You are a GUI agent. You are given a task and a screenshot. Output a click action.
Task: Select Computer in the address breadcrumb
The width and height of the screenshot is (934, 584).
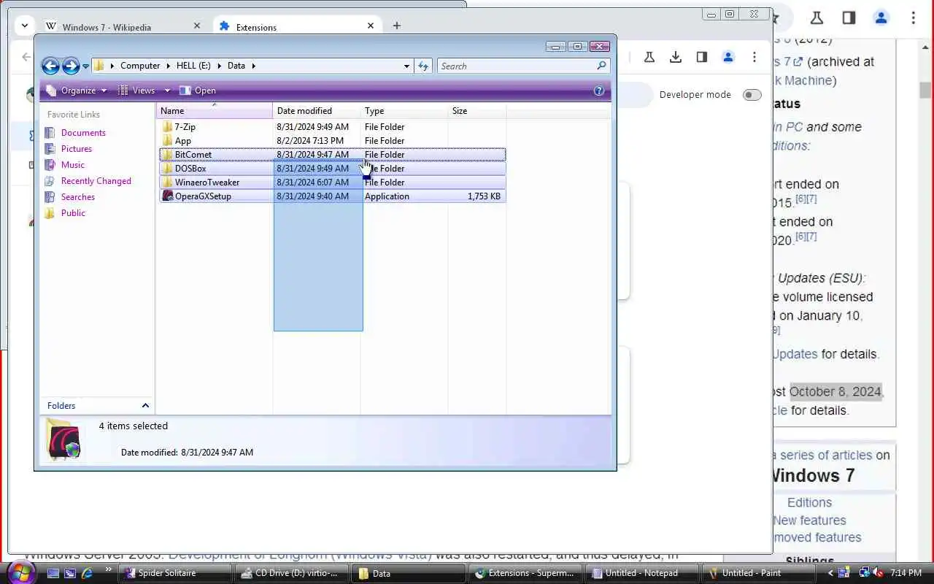pyautogui.click(x=140, y=66)
